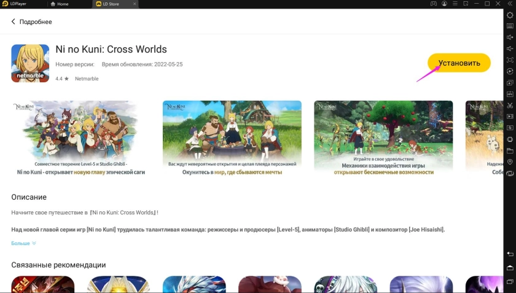Open fourth screenshot with wheat field

[x=484, y=138]
